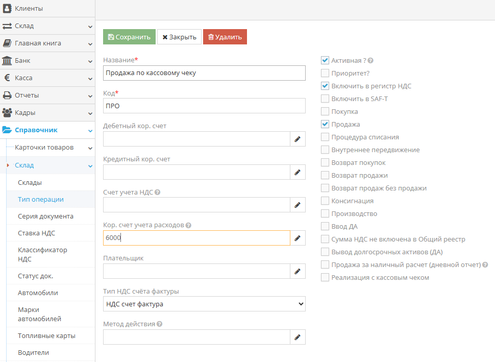Click edit pencil for Плательщик field
Viewport: 495px width, 362px height.
(298, 271)
